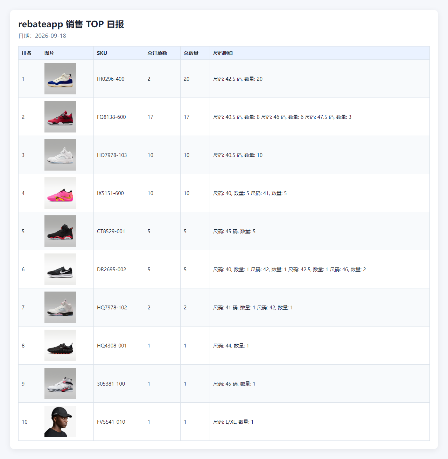Open the black CT8529-001 sneaker thumbnail

click(60, 231)
